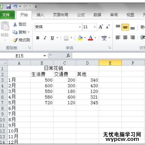Open the 视图 ribbon tab
Image resolution: width=145 pixels, height=145 pixels.
(130, 15)
